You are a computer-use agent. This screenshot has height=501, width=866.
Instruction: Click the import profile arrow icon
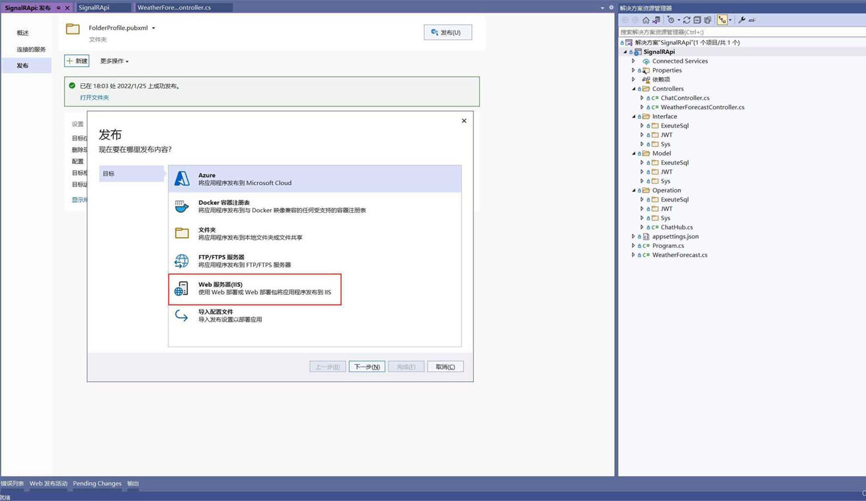point(182,316)
